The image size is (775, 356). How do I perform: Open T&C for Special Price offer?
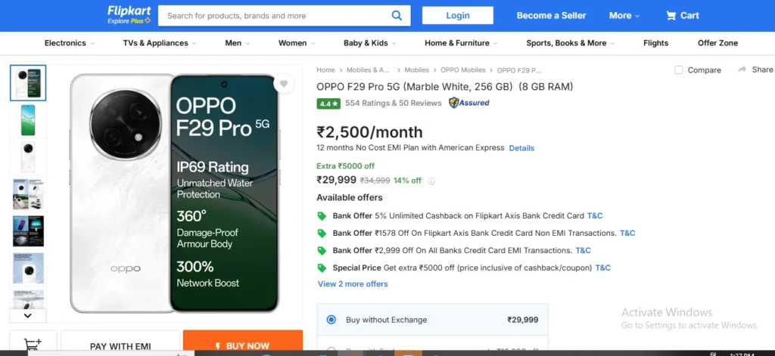tap(602, 268)
